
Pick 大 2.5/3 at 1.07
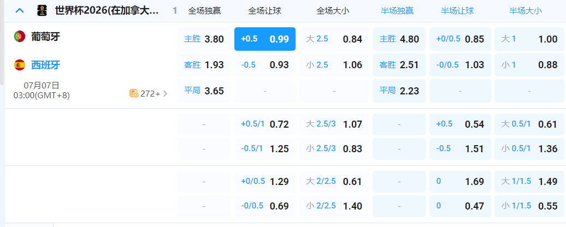pyautogui.click(x=334, y=124)
